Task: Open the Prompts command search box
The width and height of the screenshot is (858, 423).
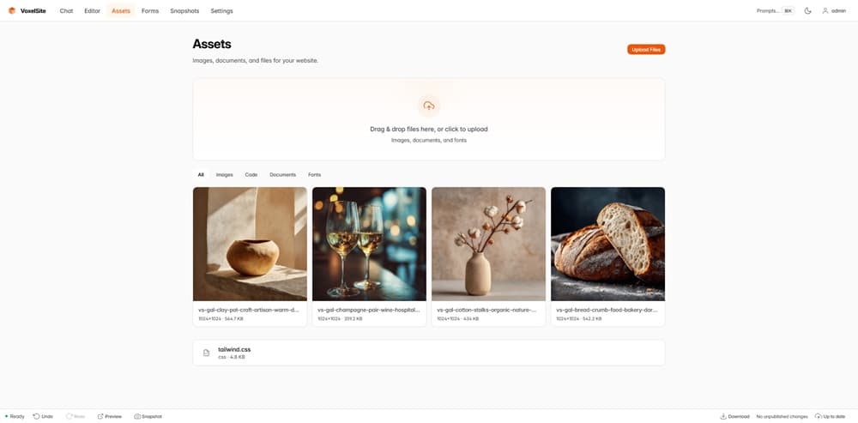Action: click(774, 11)
